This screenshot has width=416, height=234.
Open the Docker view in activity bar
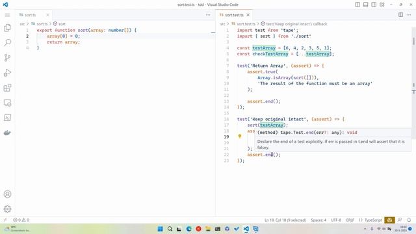coord(7,133)
